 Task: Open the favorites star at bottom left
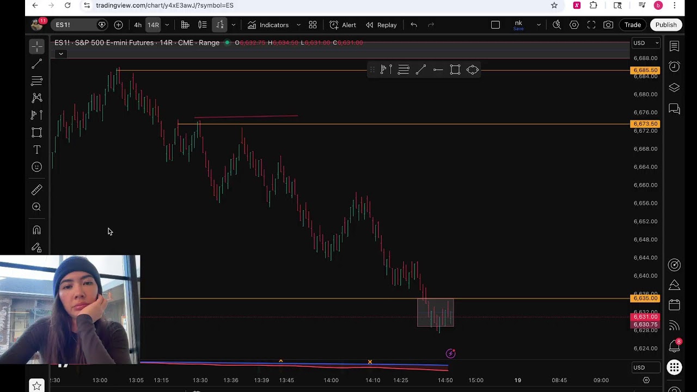coord(36,386)
